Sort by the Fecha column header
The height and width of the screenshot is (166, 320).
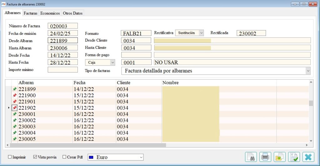94,83
